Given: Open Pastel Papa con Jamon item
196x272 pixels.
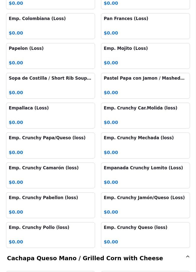Looking at the screenshot, I should (x=145, y=86).
